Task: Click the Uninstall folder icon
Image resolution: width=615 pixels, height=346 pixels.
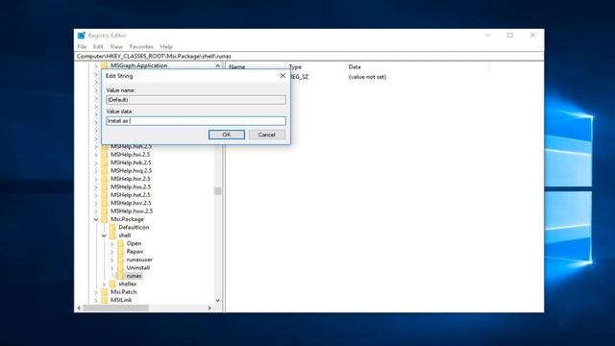Action: tap(120, 267)
